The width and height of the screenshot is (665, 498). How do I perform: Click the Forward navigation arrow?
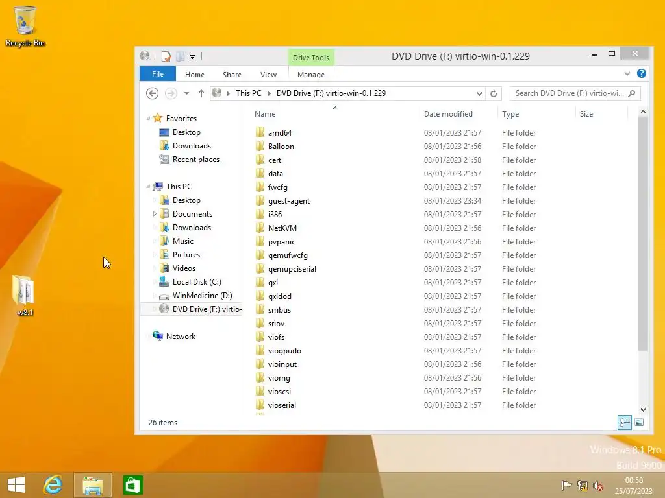point(171,93)
